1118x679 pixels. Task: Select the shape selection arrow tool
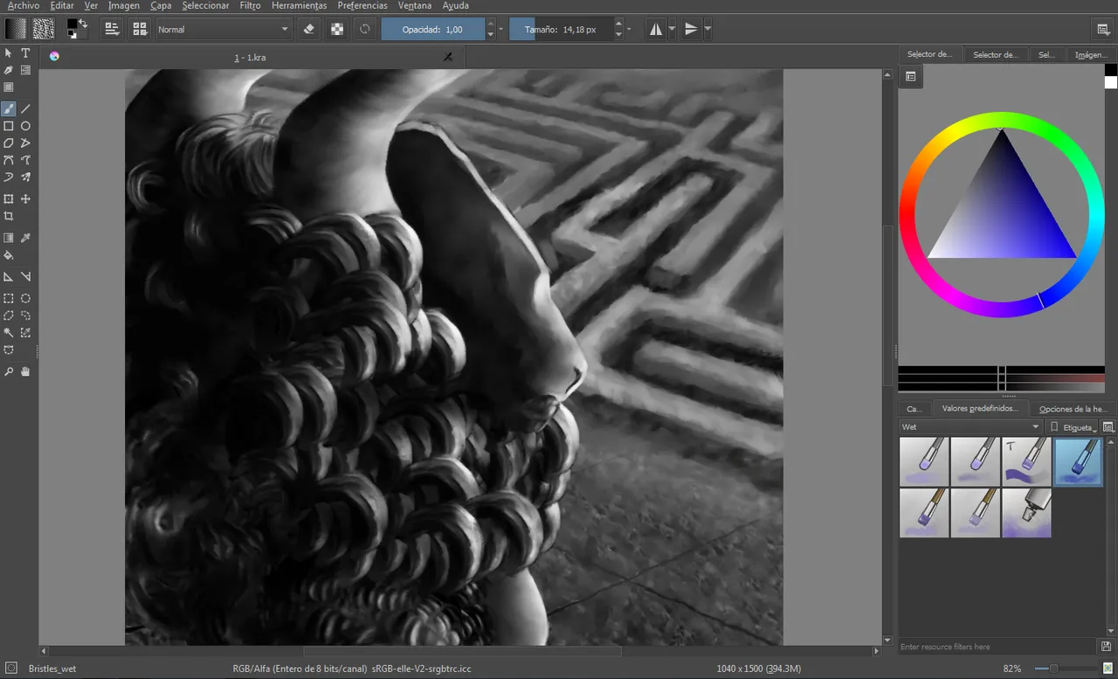tap(9, 53)
